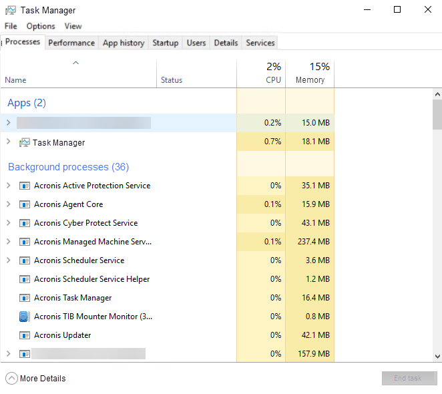
Task: Click the Acronis Active Protection Service icon
Action: pos(25,186)
